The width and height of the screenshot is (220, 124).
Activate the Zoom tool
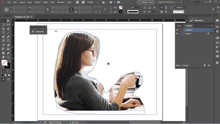pos(8,57)
